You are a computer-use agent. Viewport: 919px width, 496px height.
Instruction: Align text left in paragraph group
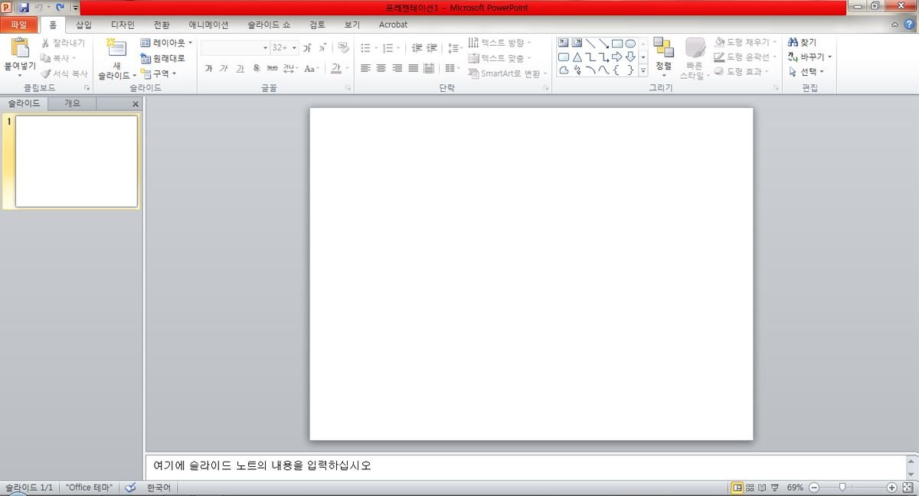click(x=365, y=68)
